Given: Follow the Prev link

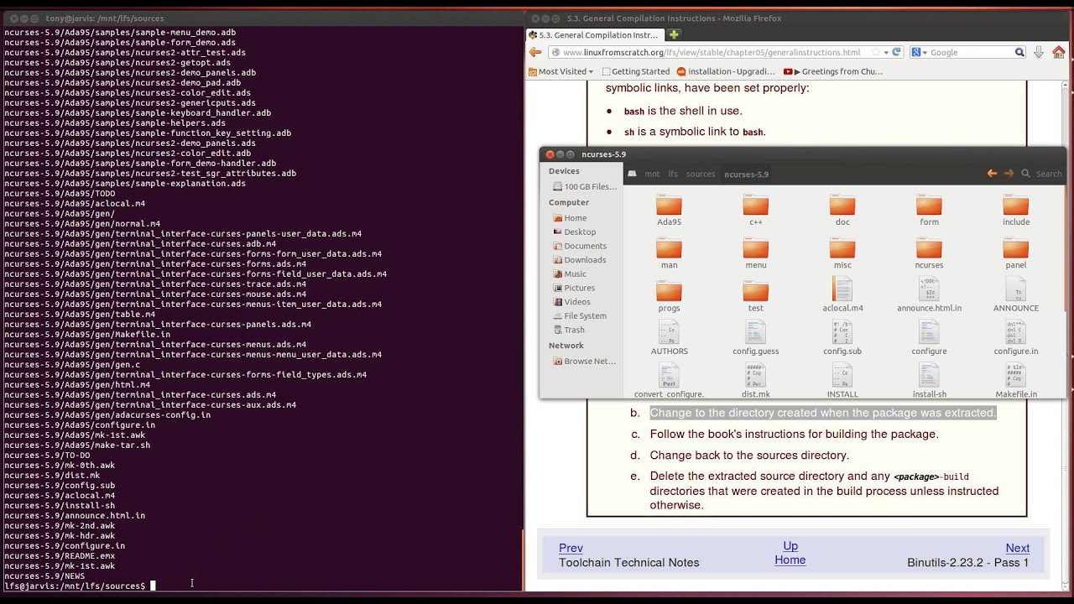Looking at the screenshot, I should coord(571,548).
